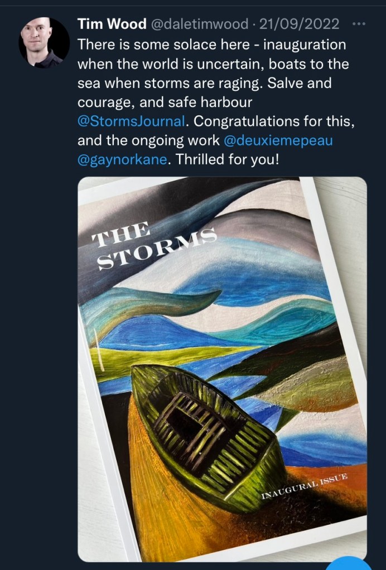Open the attached magazine cover photo
This screenshot has width=386, height=570.
pos(222,369)
